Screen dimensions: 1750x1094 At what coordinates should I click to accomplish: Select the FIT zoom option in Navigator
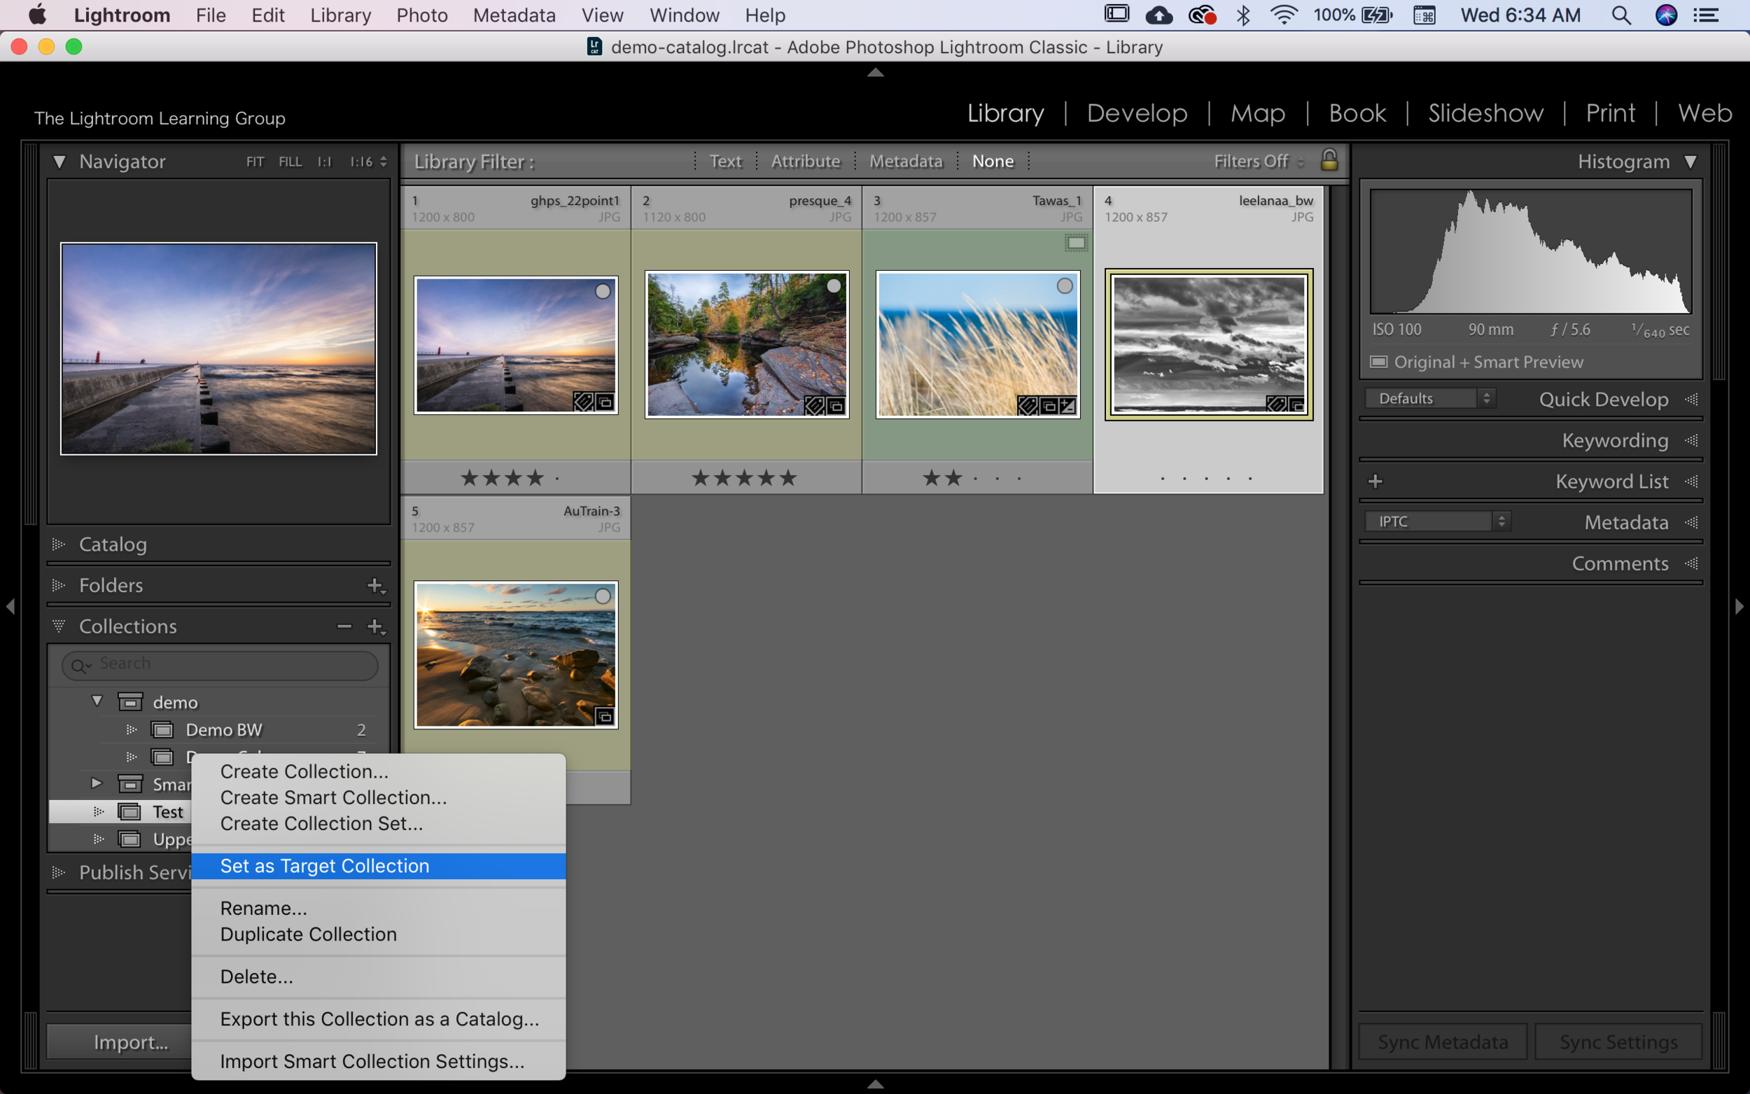pos(255,162)
